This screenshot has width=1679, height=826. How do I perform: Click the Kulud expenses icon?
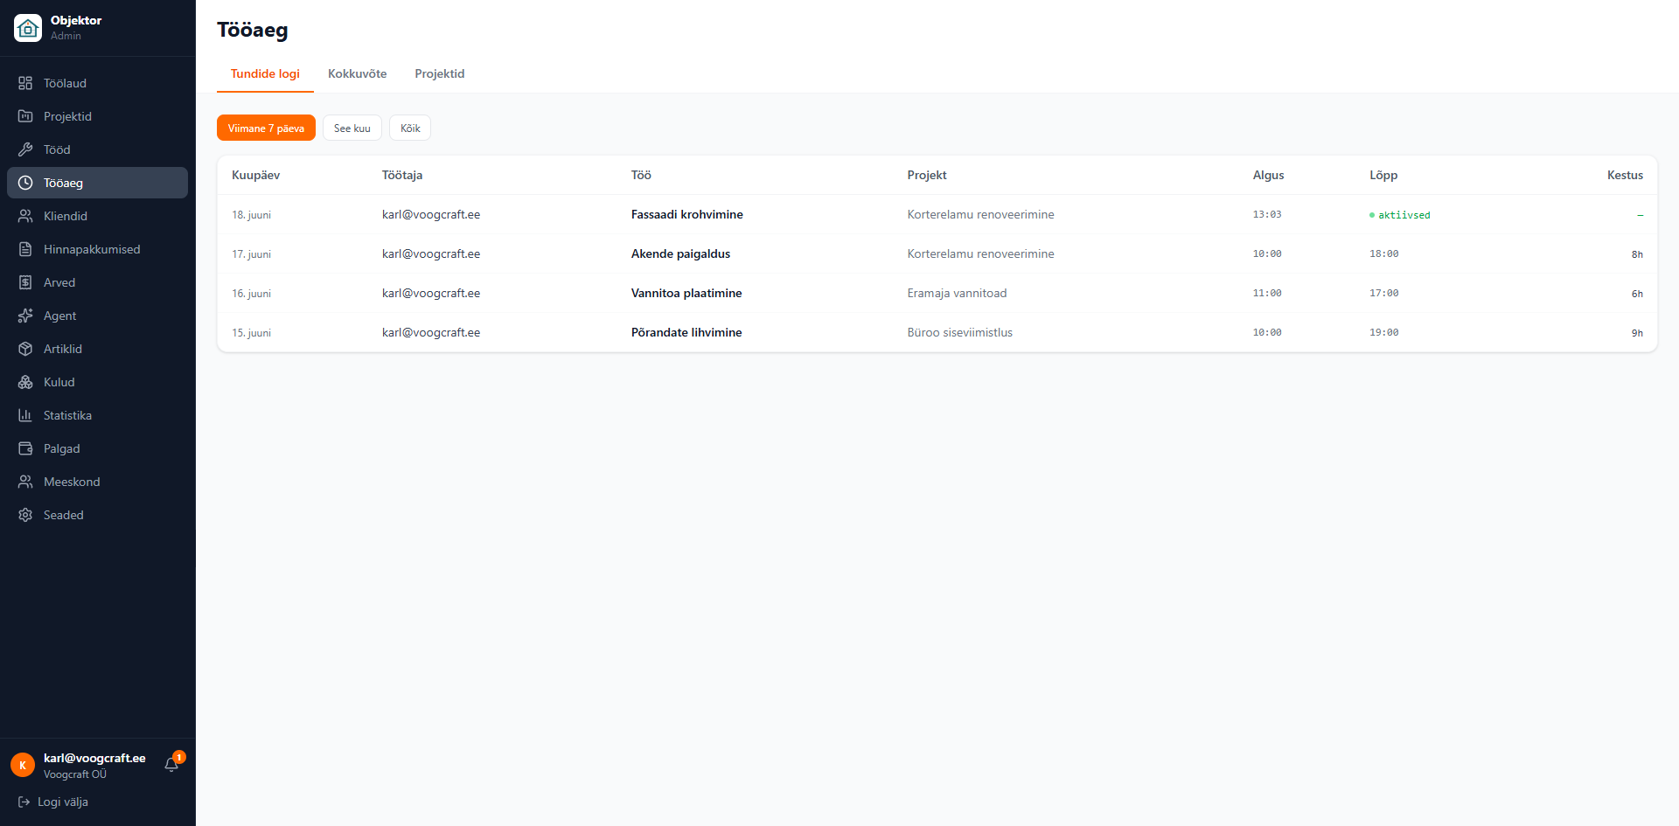pos(25,382)
